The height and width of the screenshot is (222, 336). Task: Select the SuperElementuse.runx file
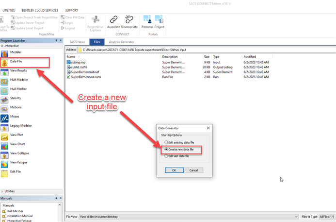(x=86, y=77)
